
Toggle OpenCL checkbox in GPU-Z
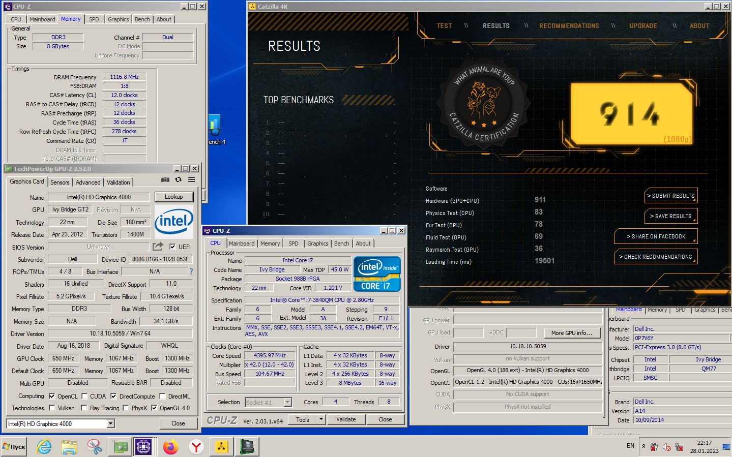click(52, 396)
